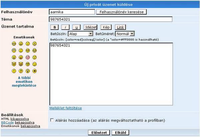Insert the pink embarrassed face emoticon
Viewport: 200px width, 137px height.
click(28, 57)
